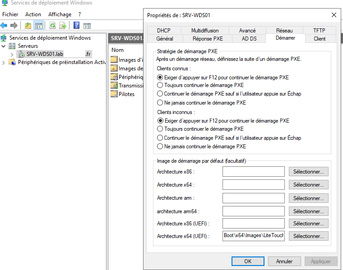Switch to the TFTP tab
343x270 pixels.
319,30
